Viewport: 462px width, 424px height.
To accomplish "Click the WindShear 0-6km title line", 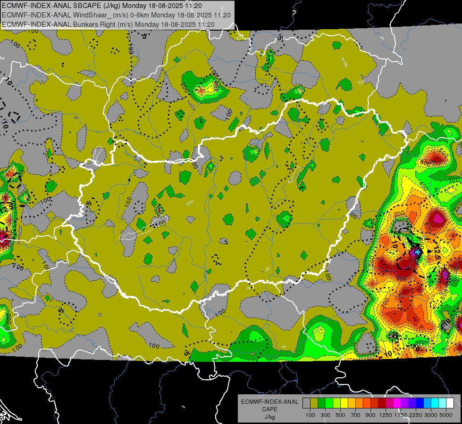I will 116,15.
